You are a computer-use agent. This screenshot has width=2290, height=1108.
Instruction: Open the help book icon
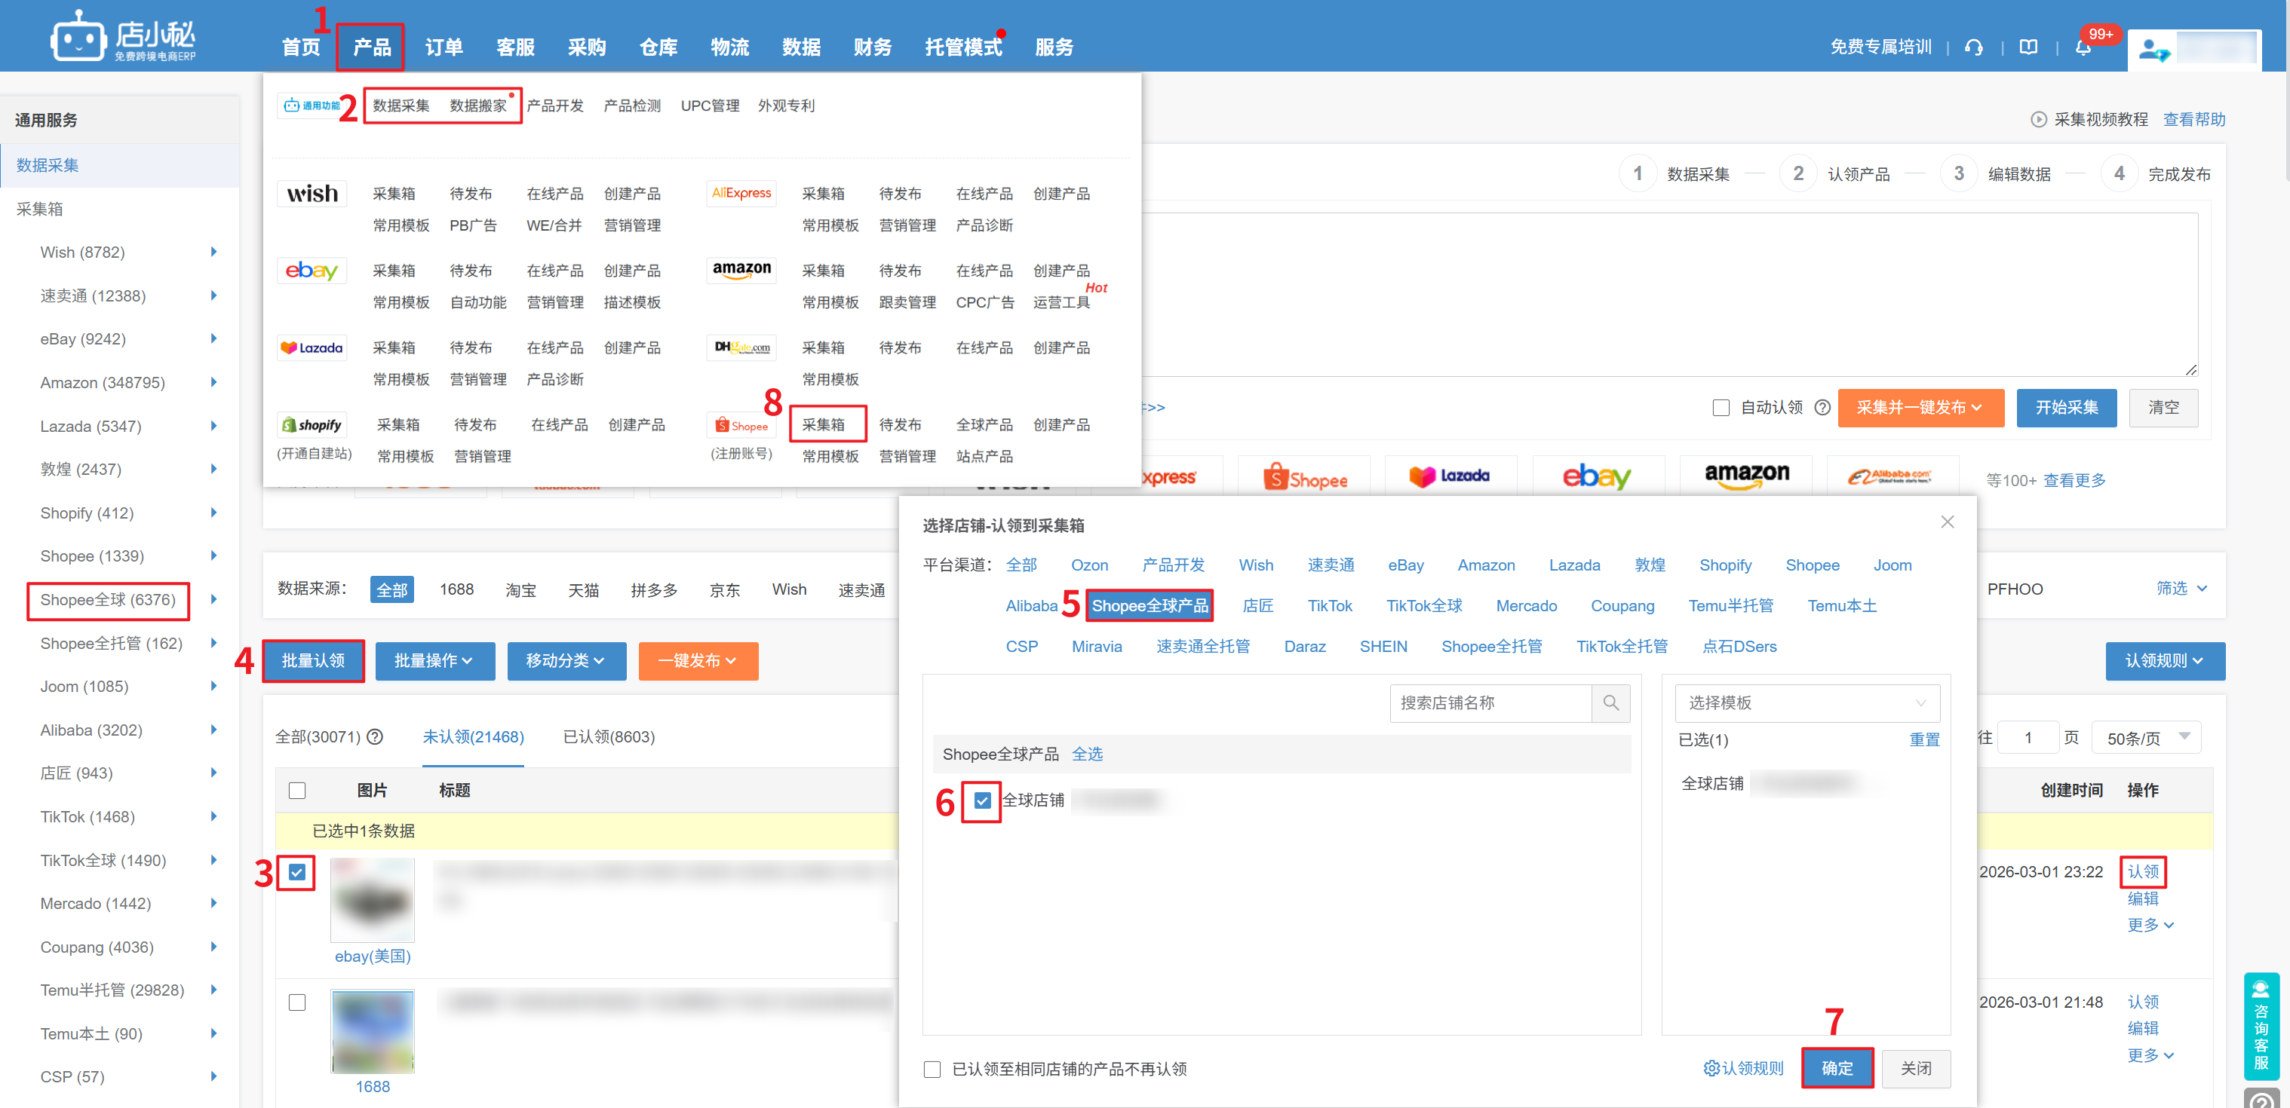click(x=2028, y=47)
